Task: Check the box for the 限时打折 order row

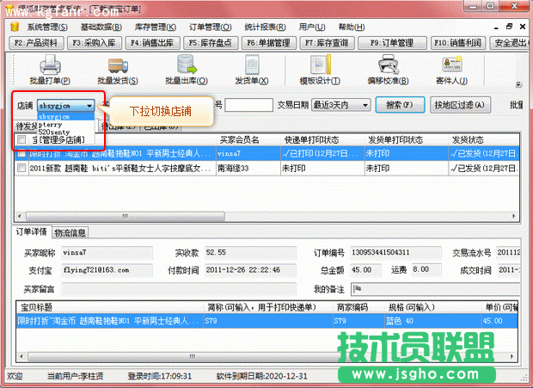Action: click(21, 153)
